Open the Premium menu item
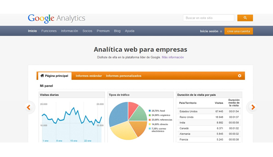This screenshot has width=273, height=157. point(103,31)
